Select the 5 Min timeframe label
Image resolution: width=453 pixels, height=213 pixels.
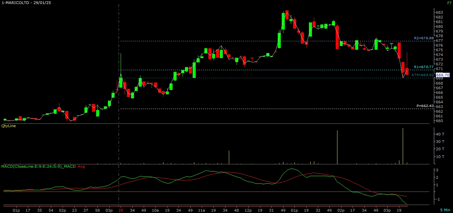(445, 210)
